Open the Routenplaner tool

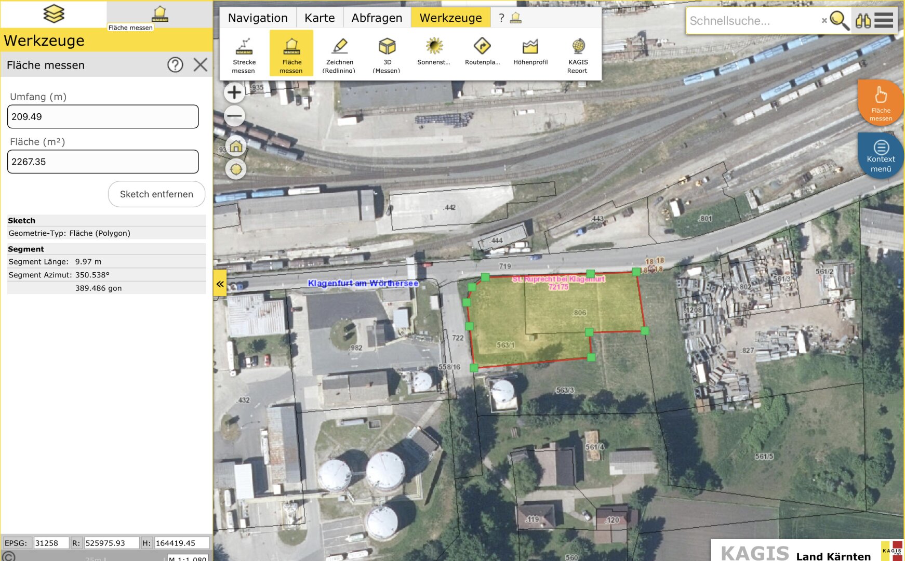[482, 52]
